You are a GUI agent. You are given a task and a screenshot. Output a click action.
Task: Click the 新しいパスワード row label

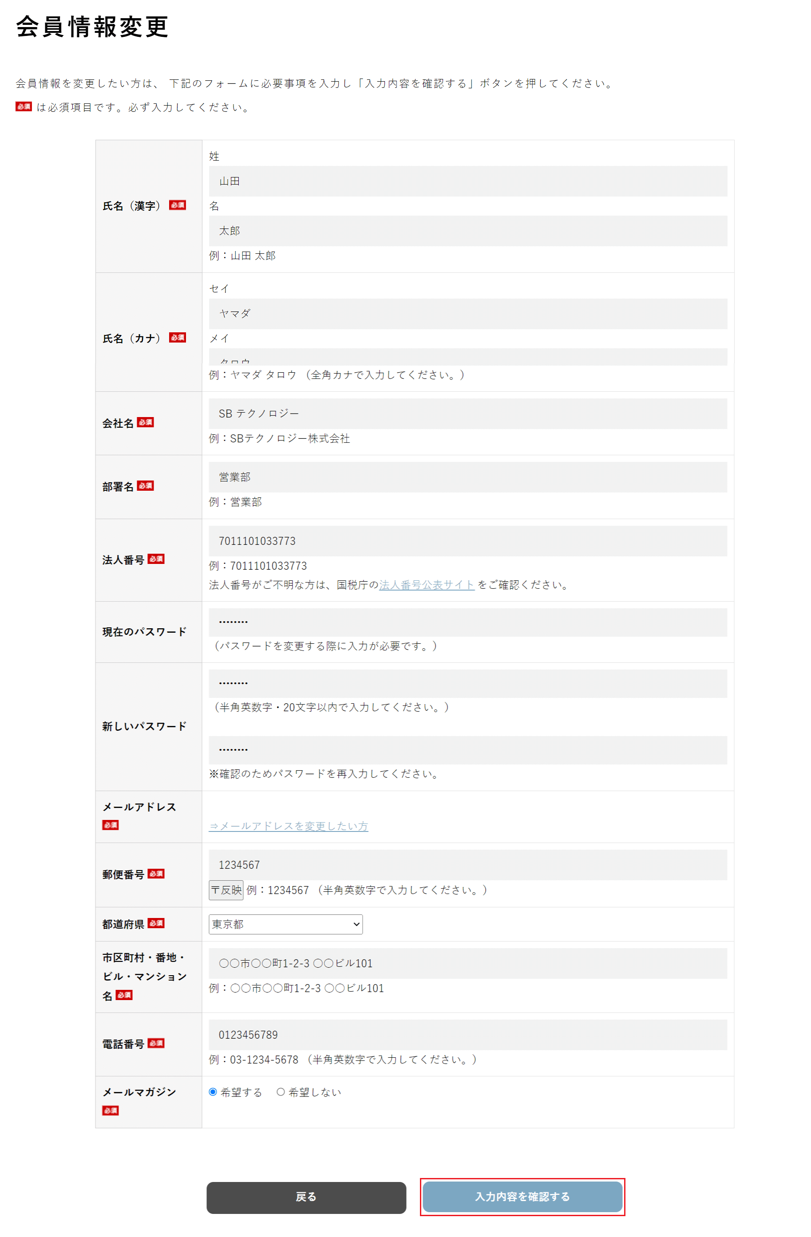pos(145,727)
